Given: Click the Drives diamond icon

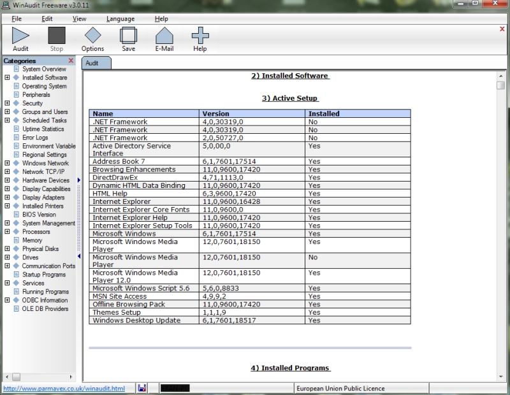Looking at the screenshot, I should pos(17,257).
